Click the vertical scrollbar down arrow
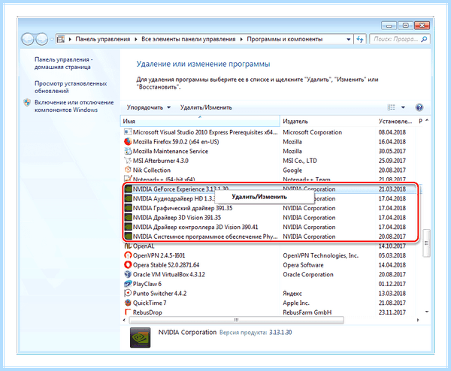451x371 pixels. 426,312
